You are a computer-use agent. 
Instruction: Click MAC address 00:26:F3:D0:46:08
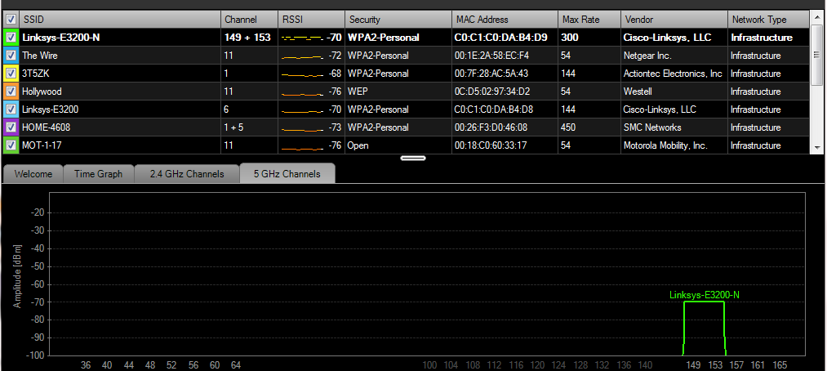pos(505,127)
